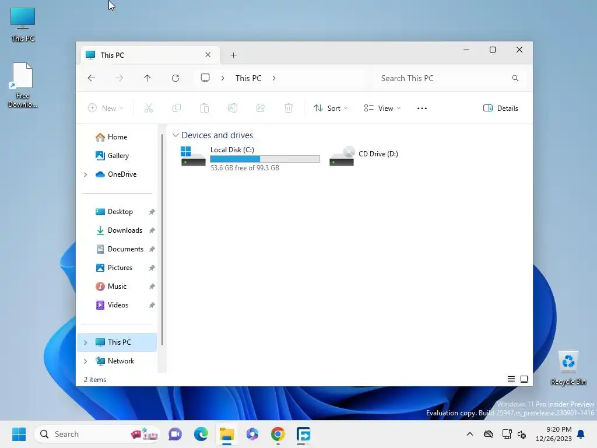Click chevron after This PC in address bar
This screenshot has width=597, height=448.
274,78
